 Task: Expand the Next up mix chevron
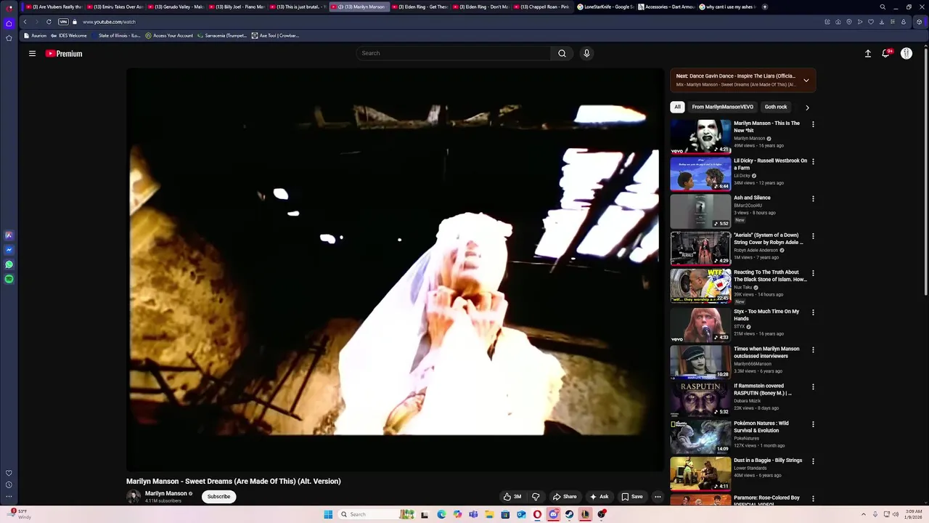806,80
